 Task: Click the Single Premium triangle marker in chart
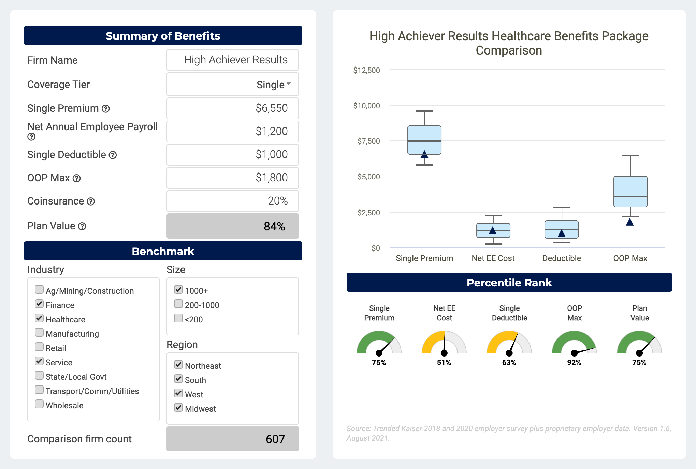[424, 154]
